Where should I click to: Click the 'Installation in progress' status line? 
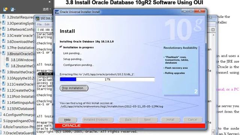(x=78, y=48)
